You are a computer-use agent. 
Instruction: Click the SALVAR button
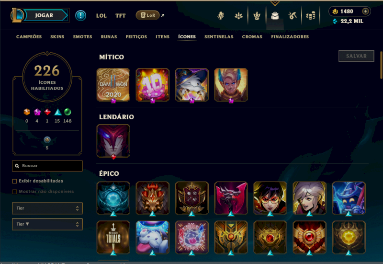(x=356, y=56)
